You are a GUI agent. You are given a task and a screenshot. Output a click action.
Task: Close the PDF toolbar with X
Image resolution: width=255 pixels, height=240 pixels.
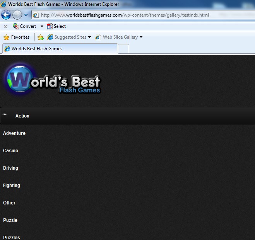tap(5, 27)
